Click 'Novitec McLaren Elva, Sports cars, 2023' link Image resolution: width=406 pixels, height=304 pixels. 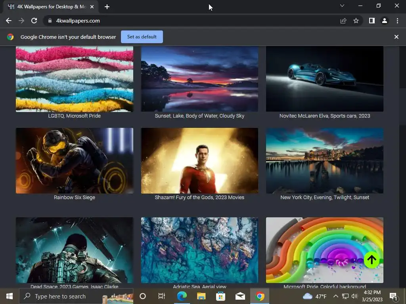click(325, 116)
